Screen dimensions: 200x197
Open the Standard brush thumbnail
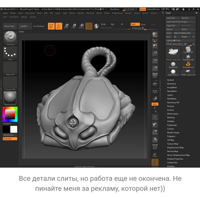[10, 38]
